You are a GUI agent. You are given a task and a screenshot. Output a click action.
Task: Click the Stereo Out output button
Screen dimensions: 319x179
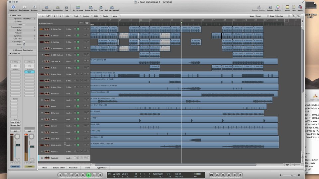(15, 125)
